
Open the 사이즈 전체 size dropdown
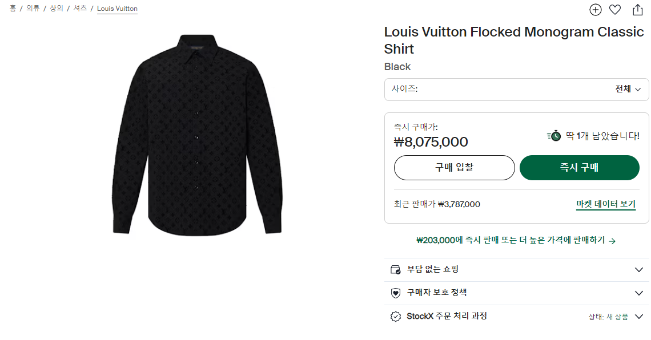tap(516, 89)
